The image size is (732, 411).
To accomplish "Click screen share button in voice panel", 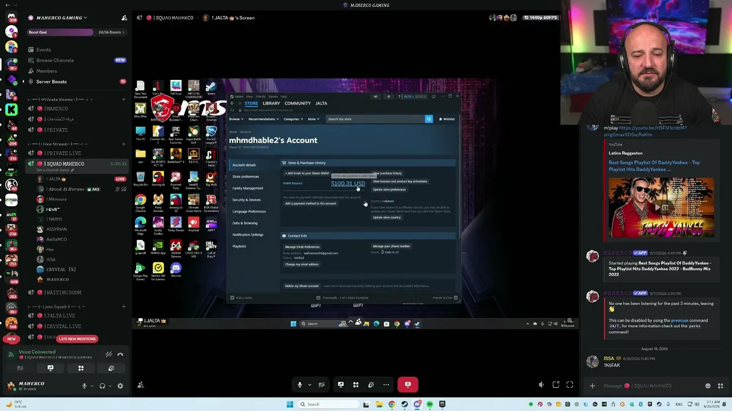I will [50, 368].
